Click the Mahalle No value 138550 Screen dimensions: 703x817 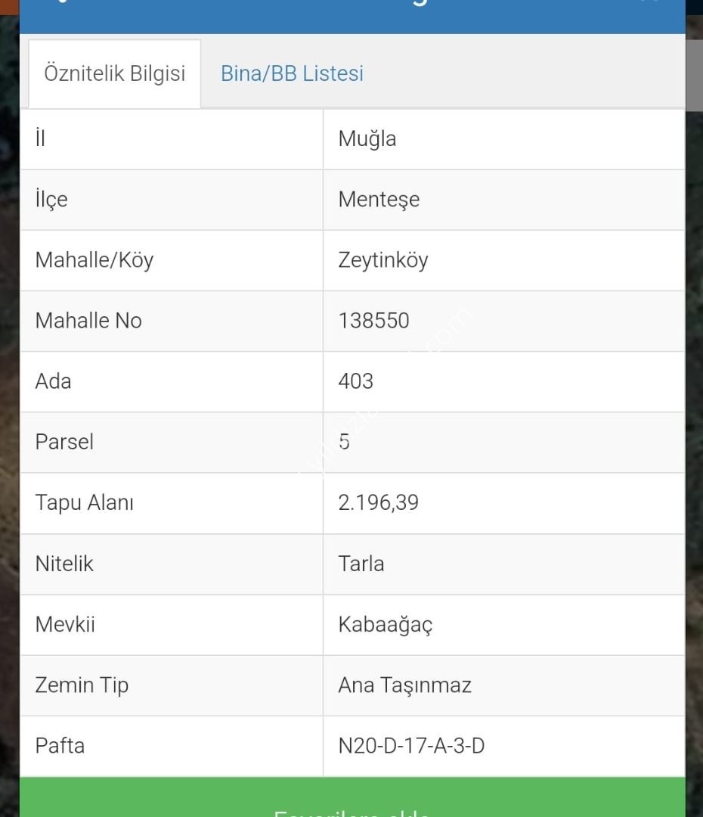[373, 321]
